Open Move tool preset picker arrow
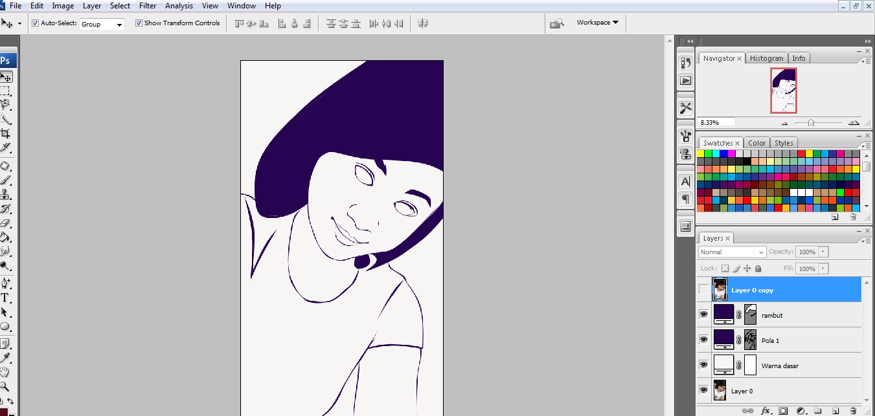Image resolution: width=875 pixels, height=416 pixels. click(x=19, y=23)
